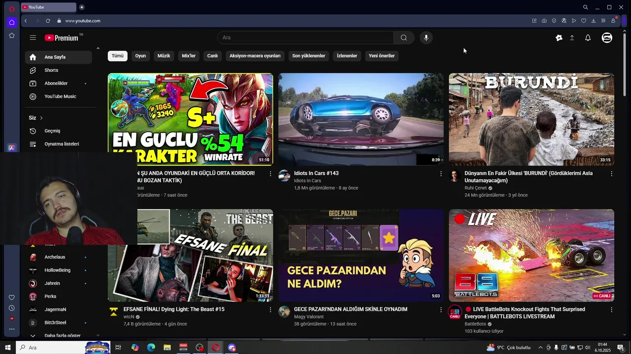This screenshot has width=631, height=354.
Task: Add page to bookmarks heart icon
Action: pyautogui.click(x=584, y=21)
